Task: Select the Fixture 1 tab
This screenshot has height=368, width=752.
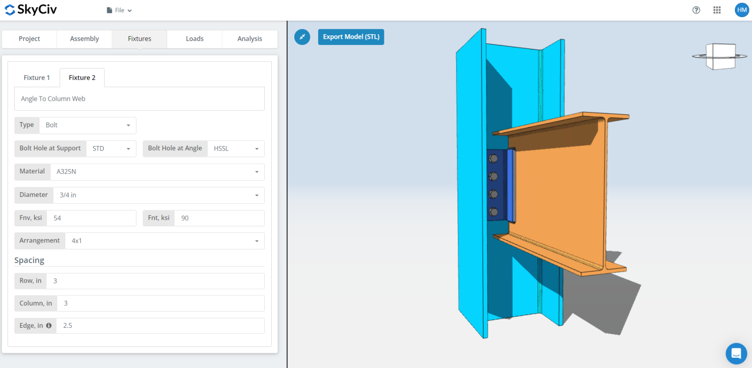Action: tap(37, 77)
